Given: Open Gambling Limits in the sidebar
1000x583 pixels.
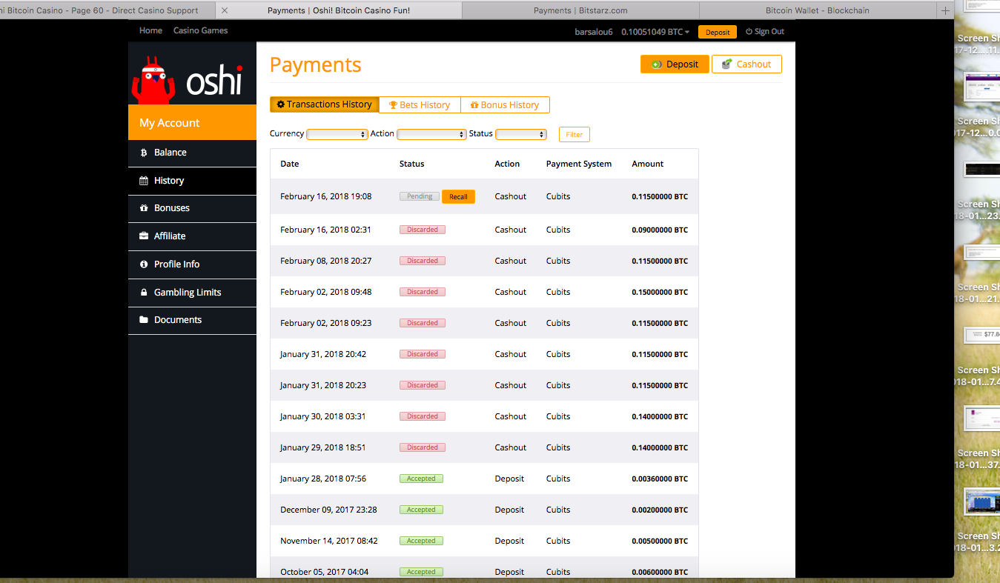Looking at the screenshot, I should coord(192,293).
